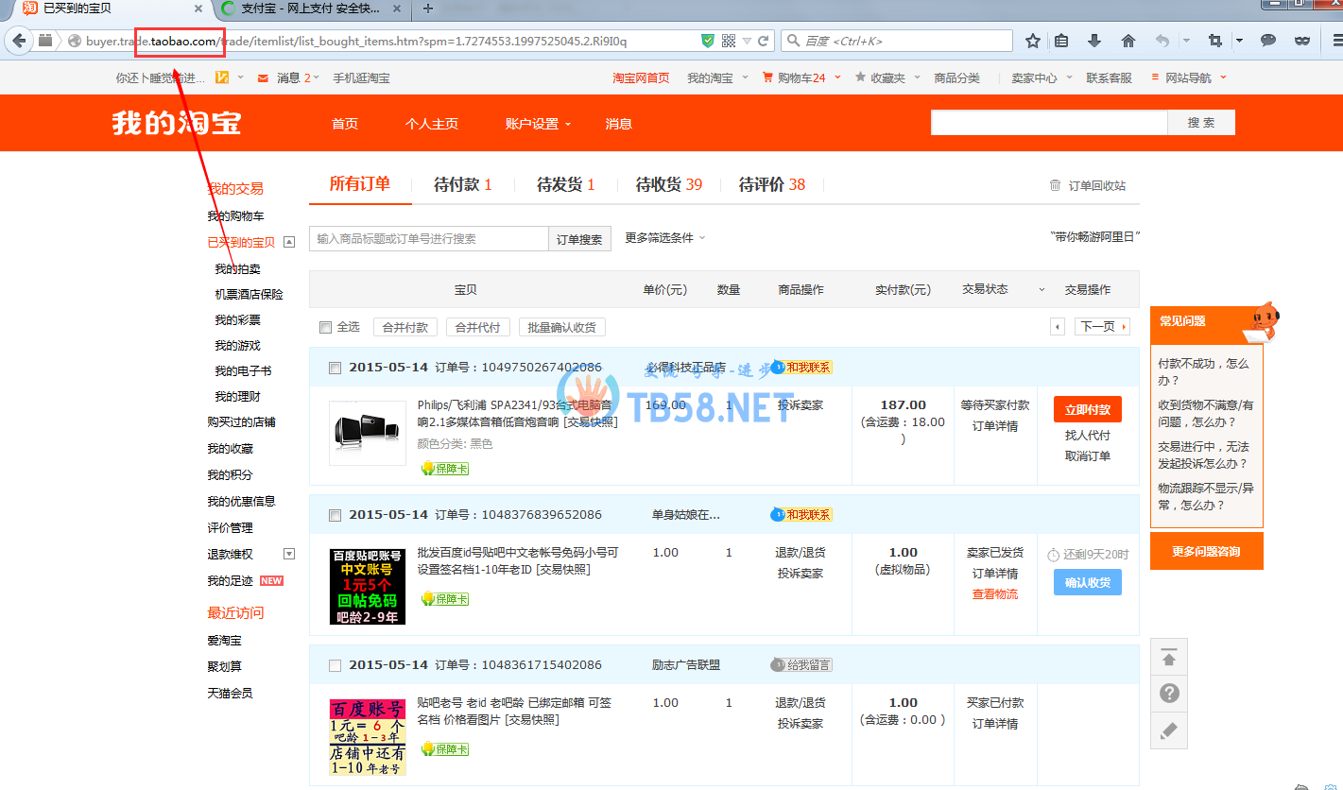Screen dimensions: 1343x790
Task: Open the QR code icon in the address bar
Action: (729, 41)
